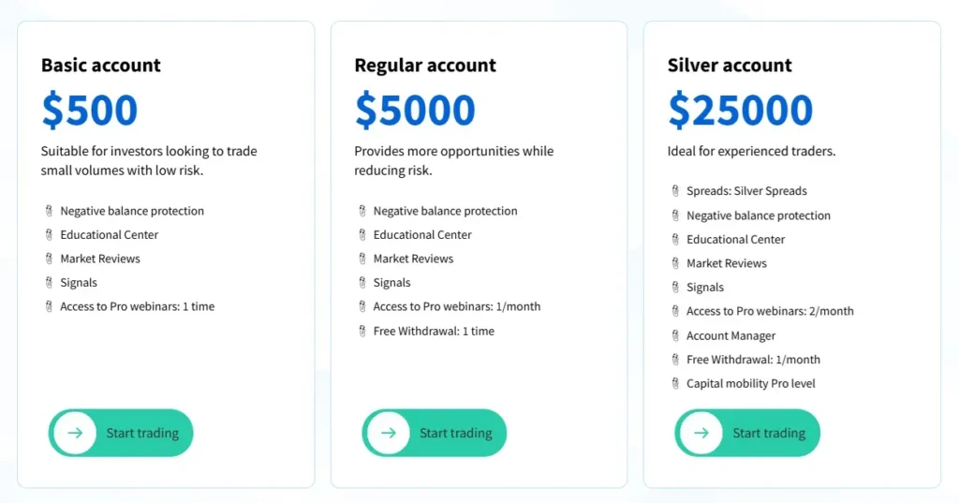Click the arrow icon in Regular account button

point(389,433)
